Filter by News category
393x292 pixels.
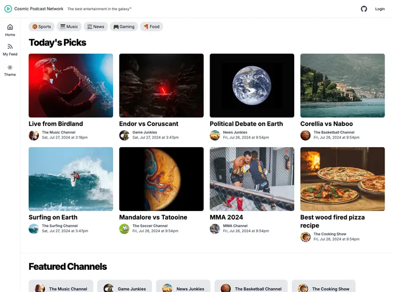pyautogui.click(x=96, y=27)
